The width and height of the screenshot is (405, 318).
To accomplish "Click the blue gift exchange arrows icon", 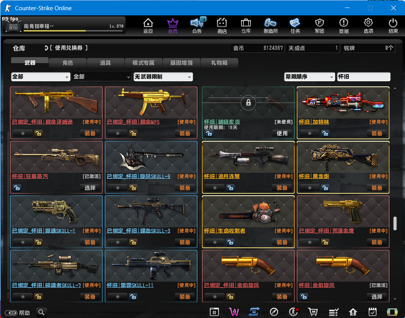I will tap(254, 312).
